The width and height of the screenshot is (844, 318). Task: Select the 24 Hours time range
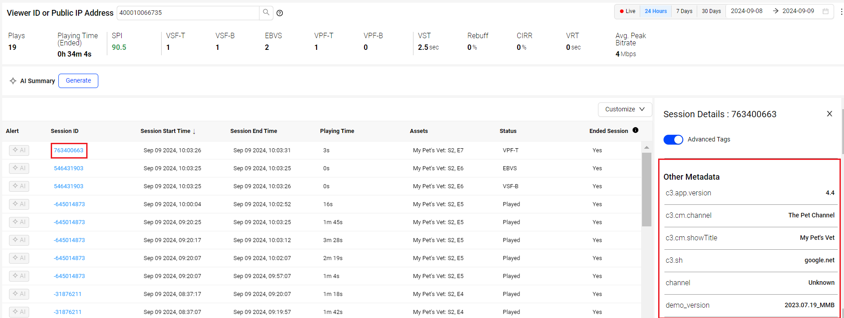coord(655,11)
